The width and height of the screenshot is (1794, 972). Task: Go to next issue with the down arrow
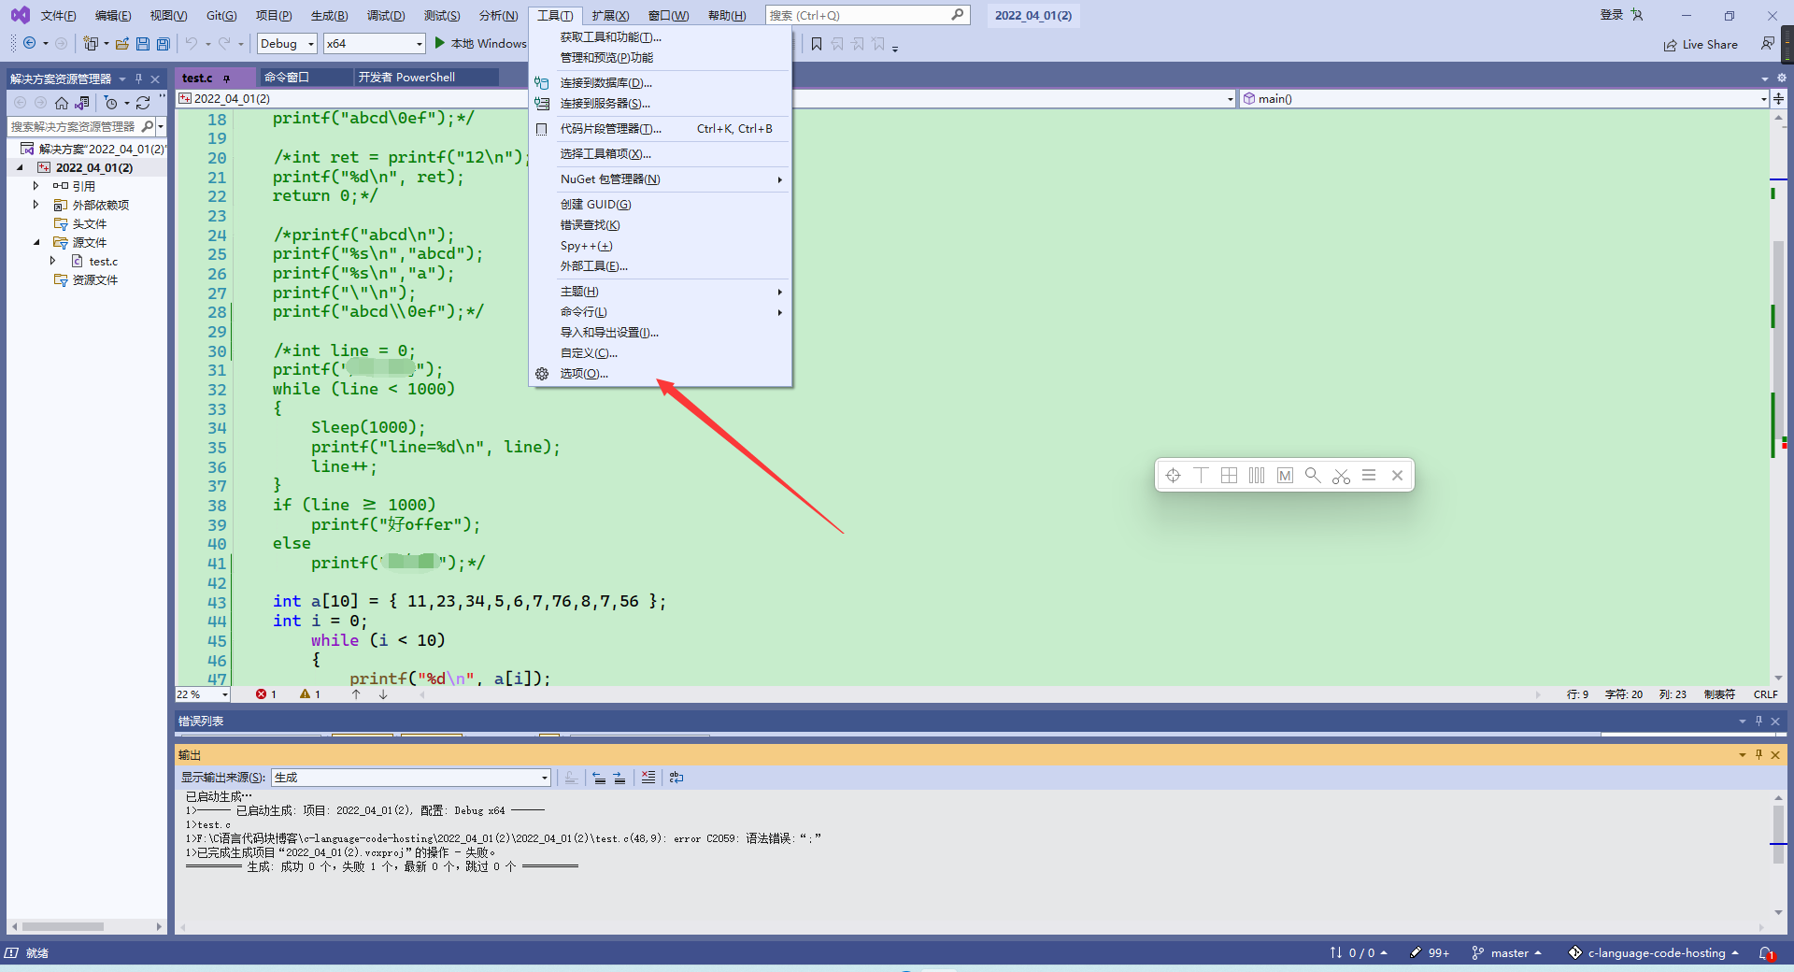tap(383, 694)
